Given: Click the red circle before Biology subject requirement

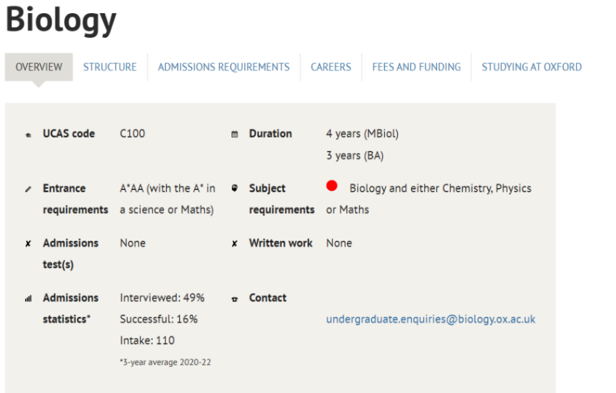Looking at the screenshot, I should (x=331, y=186).
